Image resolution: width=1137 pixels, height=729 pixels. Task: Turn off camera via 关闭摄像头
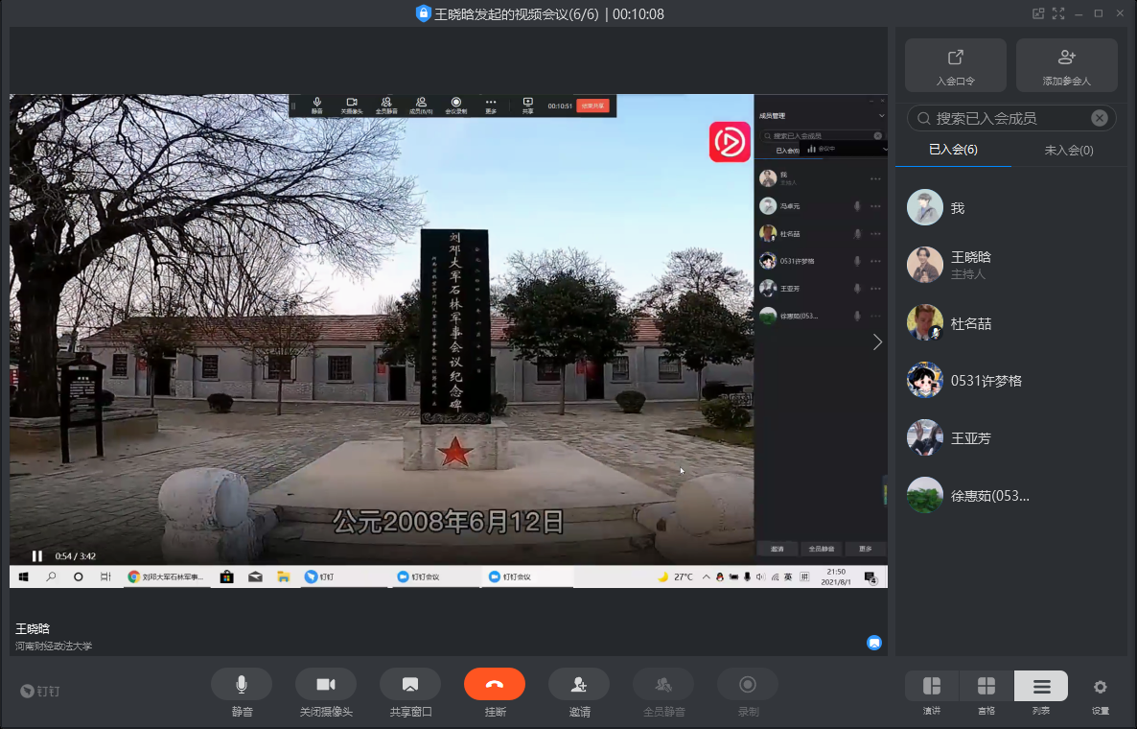coord(326,685)
